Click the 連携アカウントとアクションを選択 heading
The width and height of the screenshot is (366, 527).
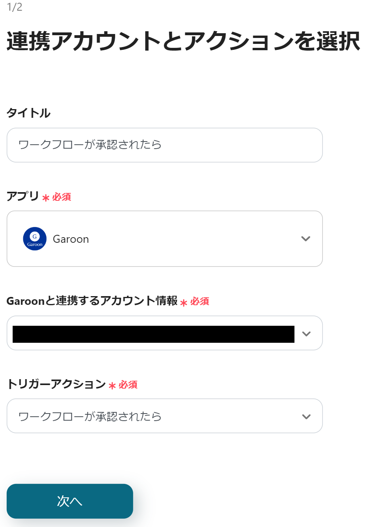[183, 41]
